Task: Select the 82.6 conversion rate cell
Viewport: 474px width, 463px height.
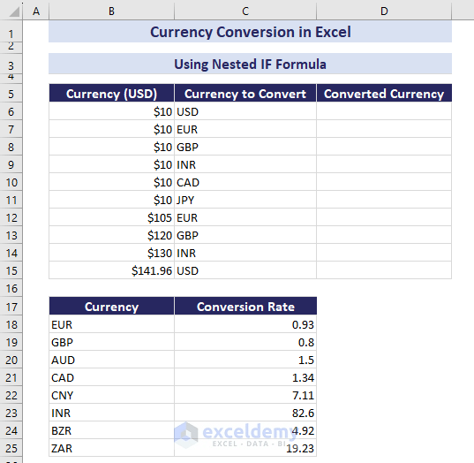Action: [x=245, y=413]
